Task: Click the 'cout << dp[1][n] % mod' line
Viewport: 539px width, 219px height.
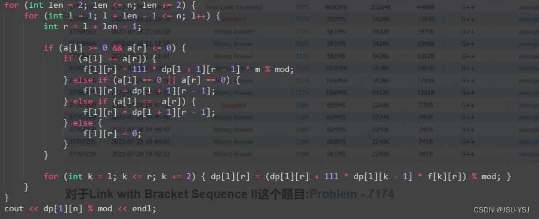Action: [x=80, y=208]
